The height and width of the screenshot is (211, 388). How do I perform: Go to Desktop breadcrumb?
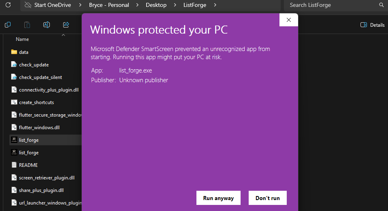click(156, 5)
